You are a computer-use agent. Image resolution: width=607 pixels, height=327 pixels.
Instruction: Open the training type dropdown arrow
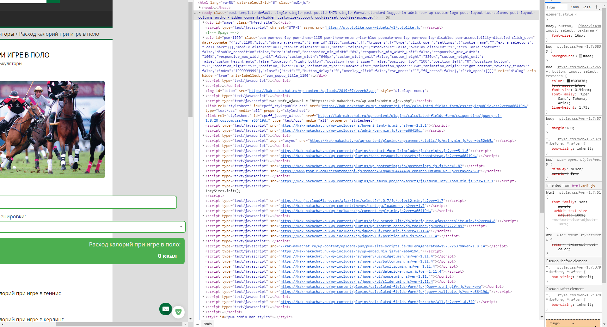point(181,227)
